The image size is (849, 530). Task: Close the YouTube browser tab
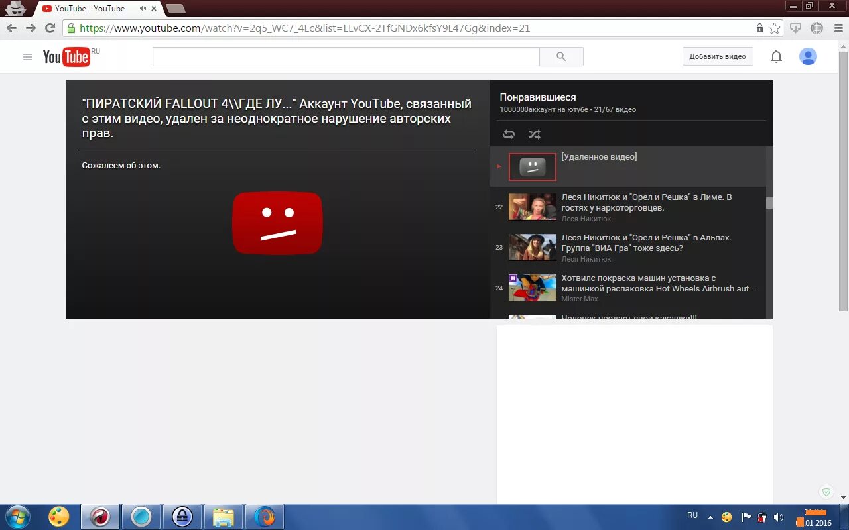point(155,9)
